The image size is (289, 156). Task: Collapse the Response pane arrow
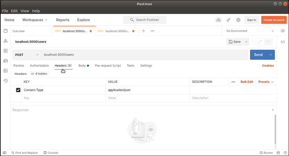pos(273,110)
